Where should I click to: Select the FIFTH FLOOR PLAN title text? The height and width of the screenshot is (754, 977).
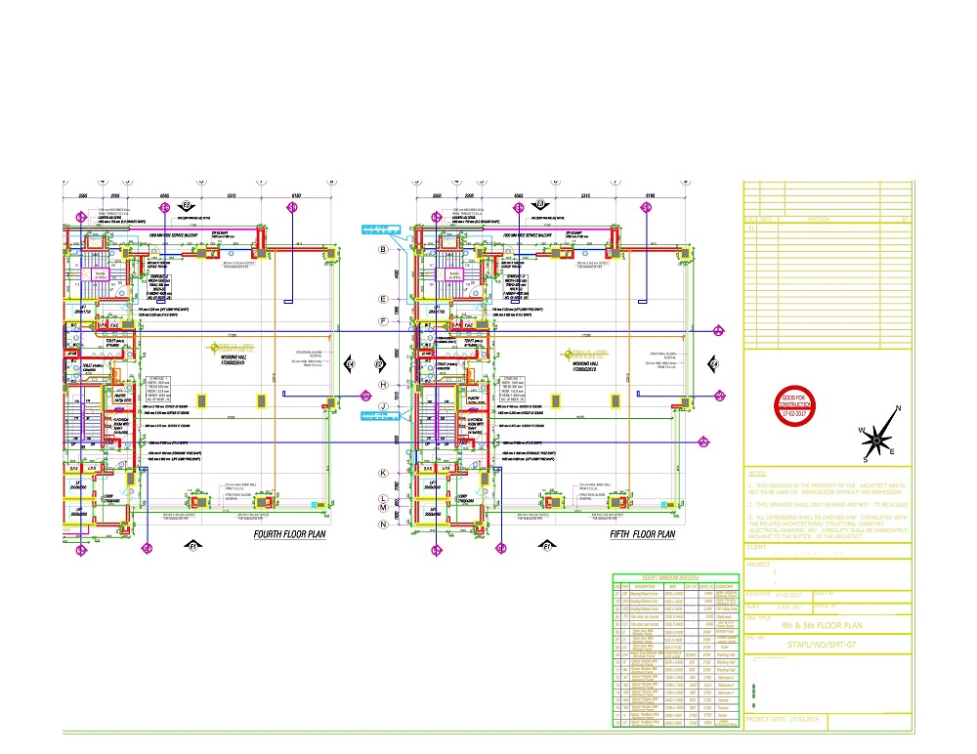[642, 534]
